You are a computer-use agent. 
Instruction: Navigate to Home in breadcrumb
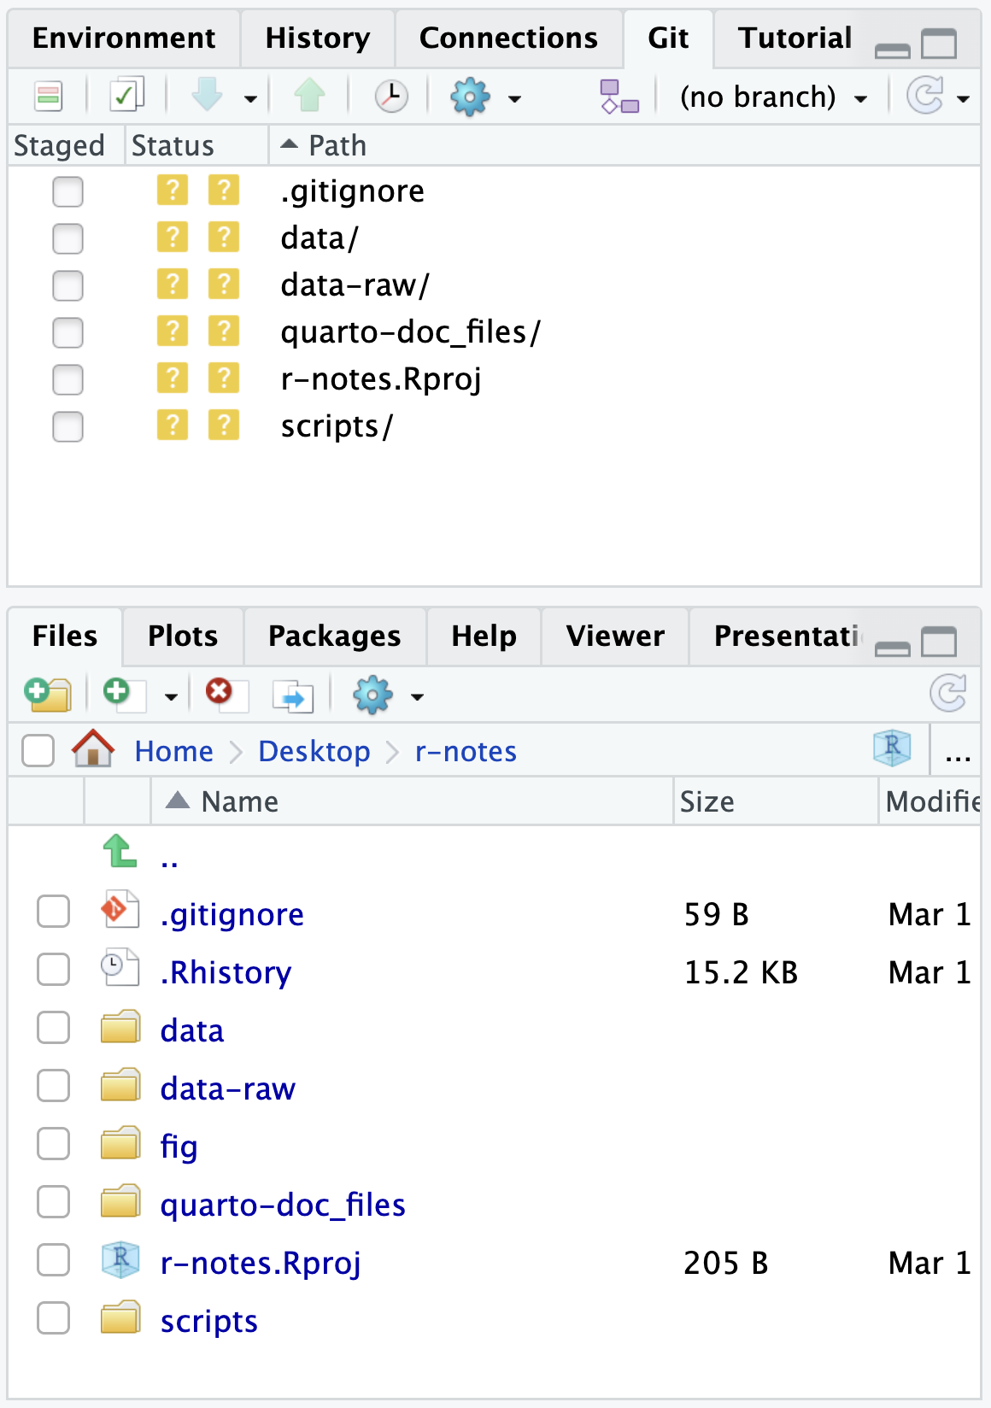tap(174, 751)
